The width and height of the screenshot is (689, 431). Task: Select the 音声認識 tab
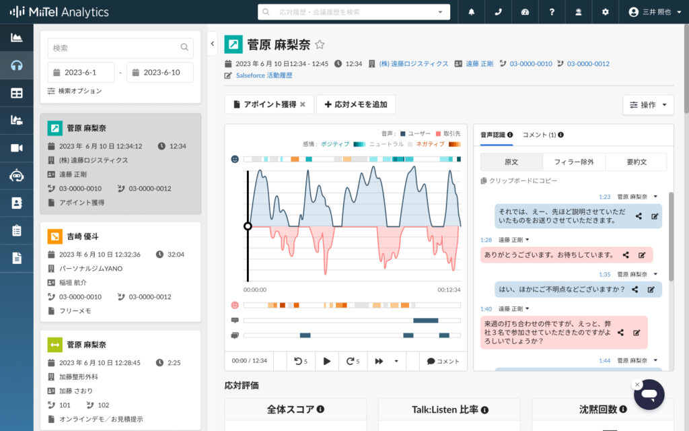tap(497, 135)
